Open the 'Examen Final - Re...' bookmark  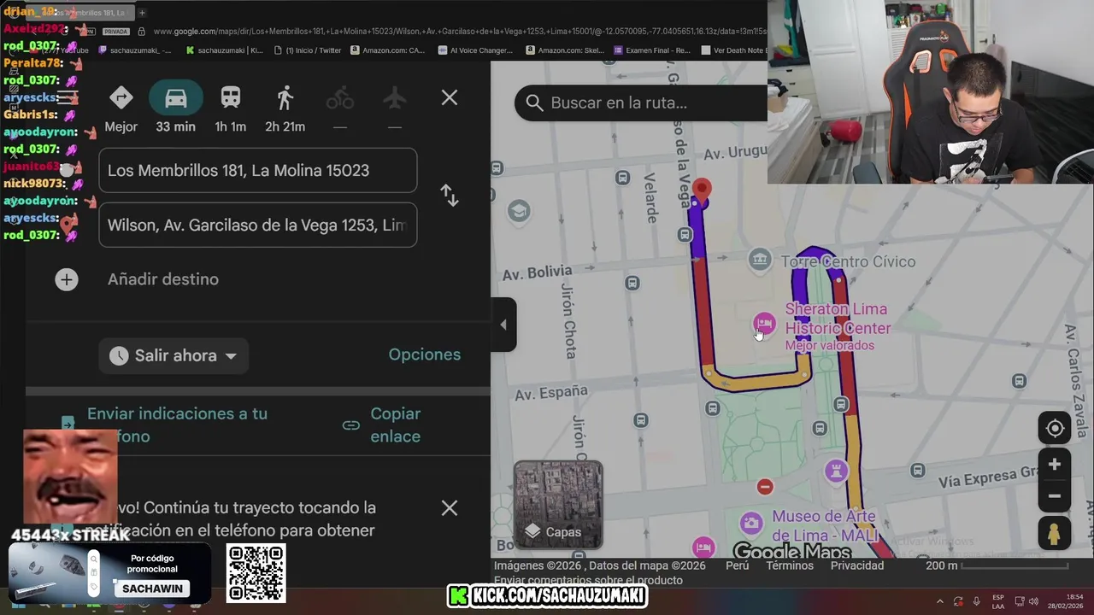(x=651, y=50)
